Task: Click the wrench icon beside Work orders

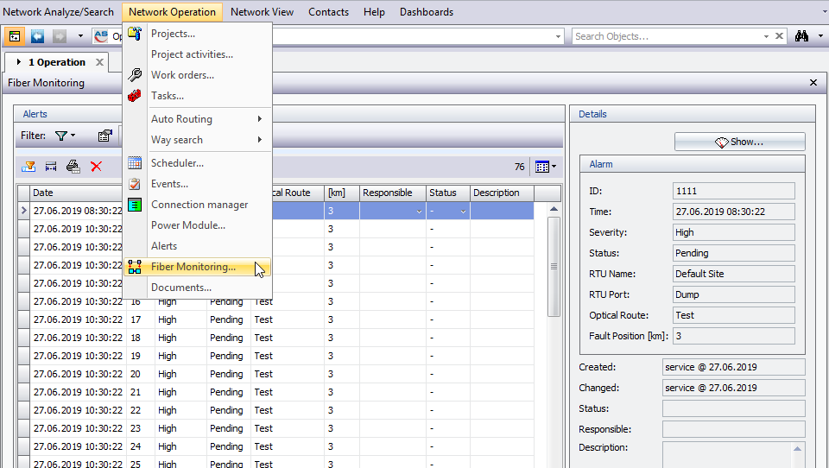Action: coord(135,75)
